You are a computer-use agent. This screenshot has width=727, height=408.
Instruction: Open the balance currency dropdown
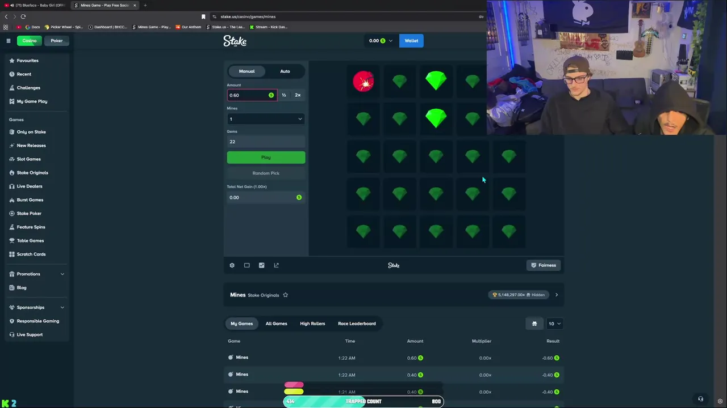[x=381, y=41]
